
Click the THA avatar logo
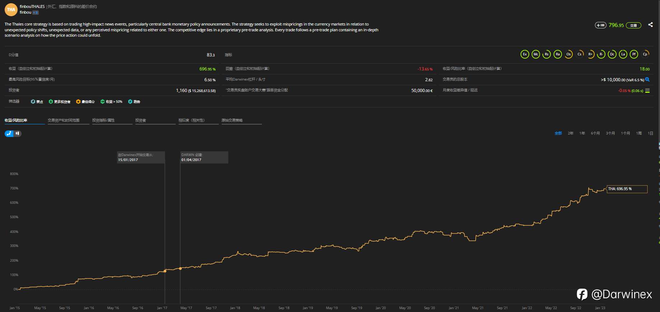pos(11,10)
